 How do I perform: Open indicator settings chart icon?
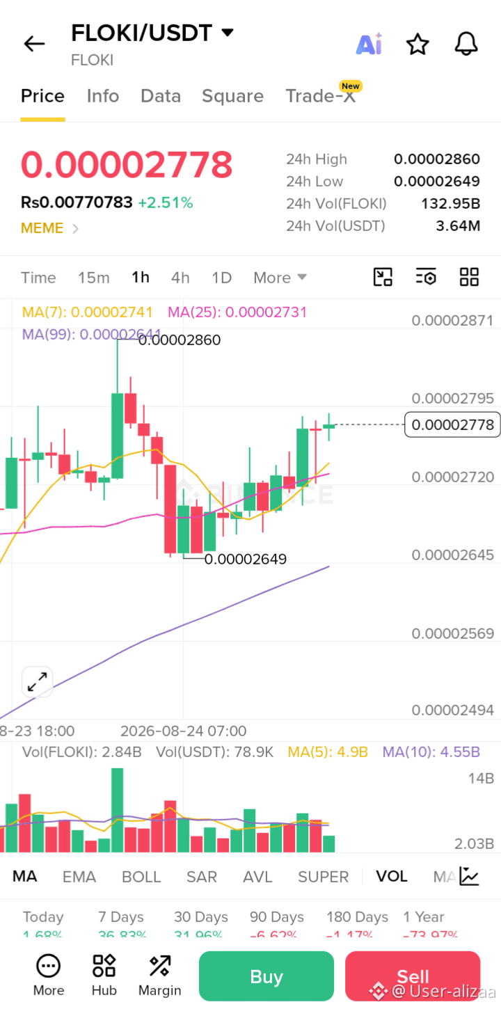470,877
